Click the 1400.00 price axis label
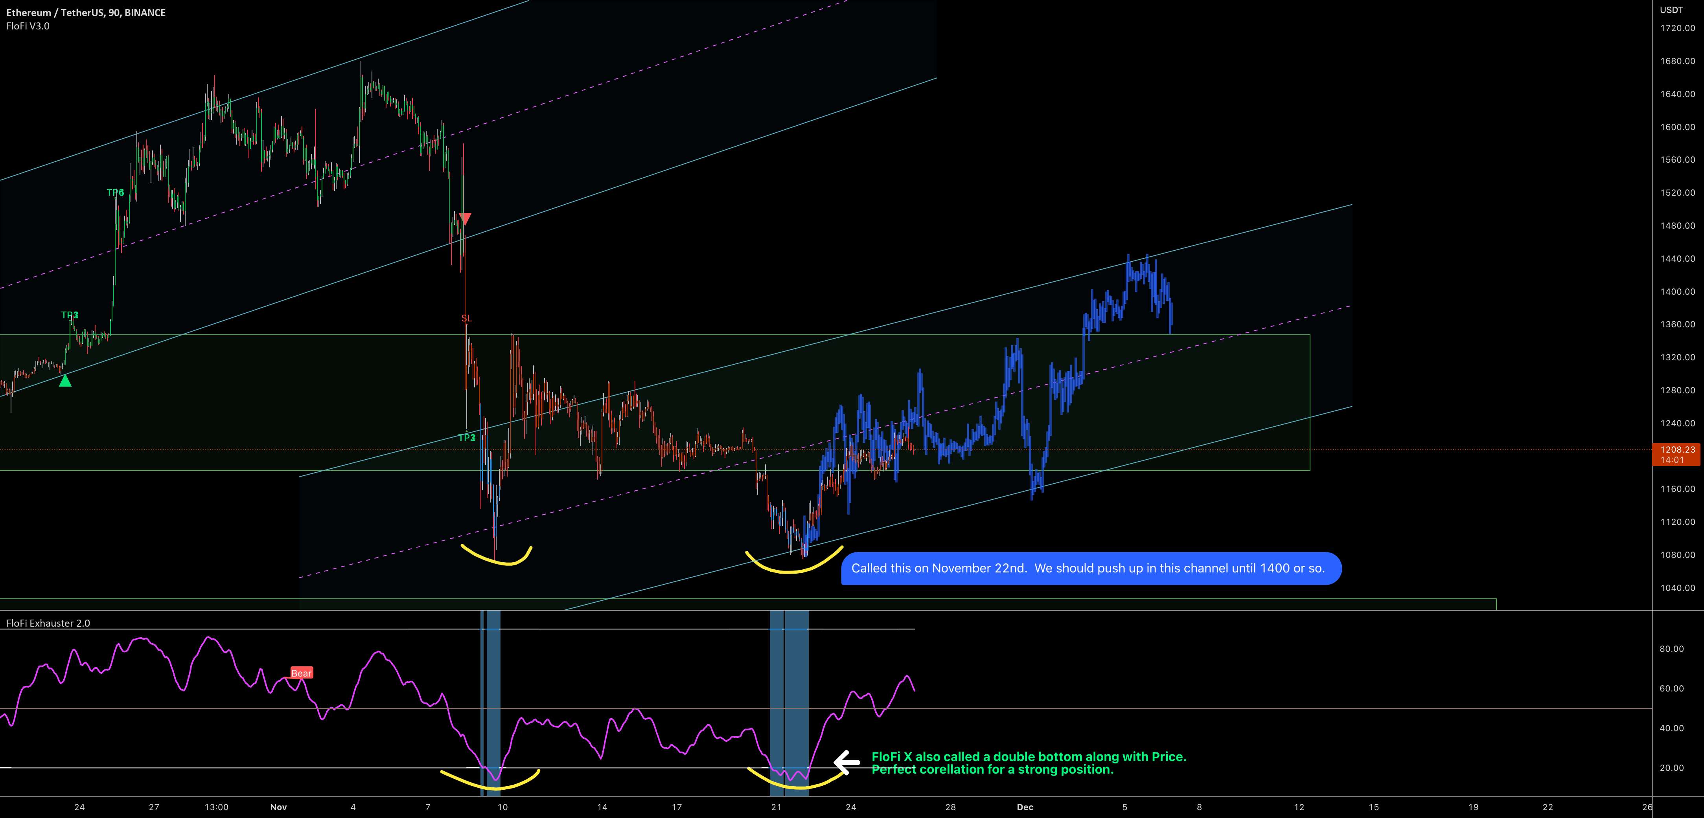Viewport: 1704px width, 818px height. [1677, 292]
